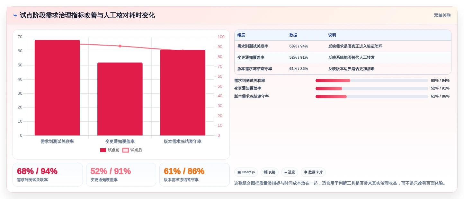Select the 52% / 91% data card
The image size is (464, 199).
121,175
